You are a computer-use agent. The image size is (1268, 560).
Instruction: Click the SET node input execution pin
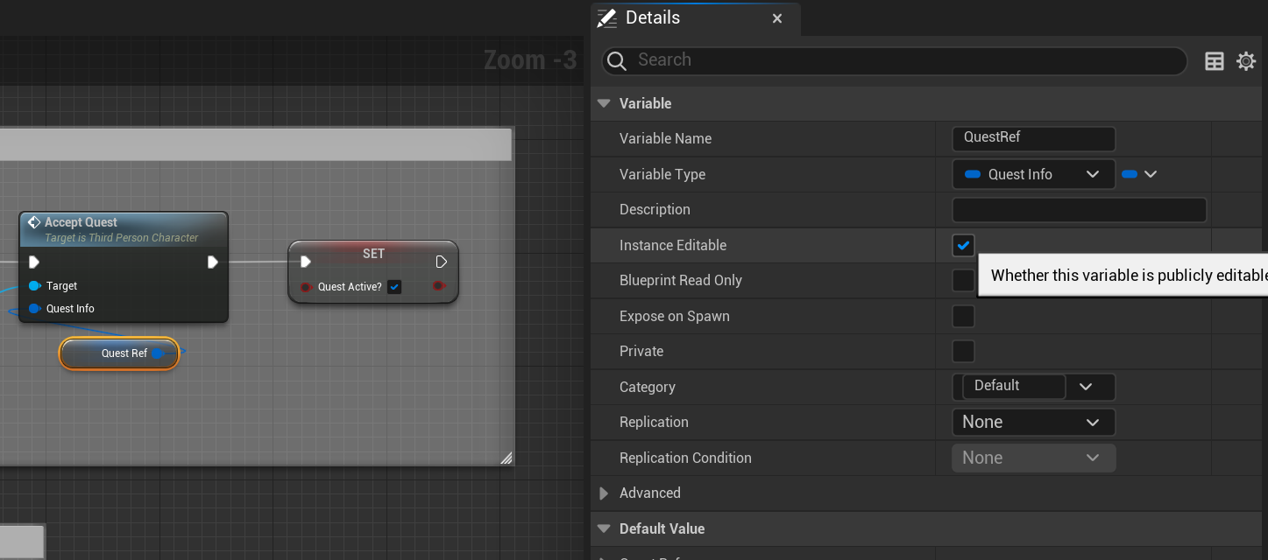(305, 262)
